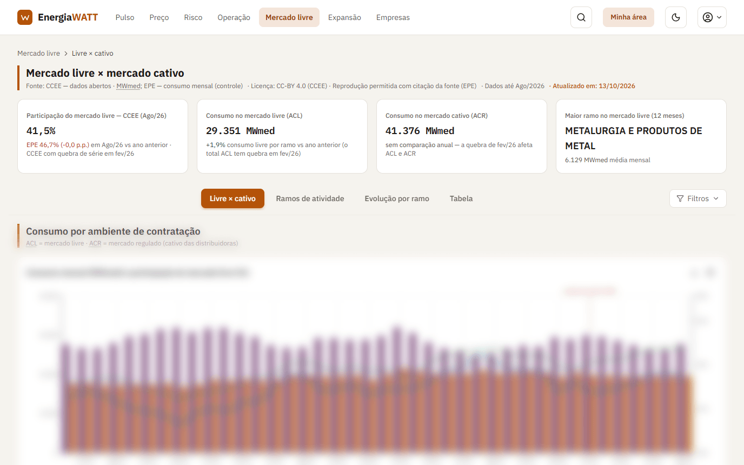
Task: Open the Pulso menu item
Action: pyautogui.click(x=125, y=17)
